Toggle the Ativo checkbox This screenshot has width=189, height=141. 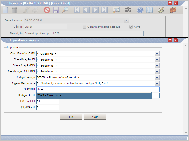point(131,27)
